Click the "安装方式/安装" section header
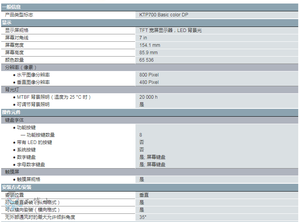The width and height of the screenshot is (299, 222). 17,187
